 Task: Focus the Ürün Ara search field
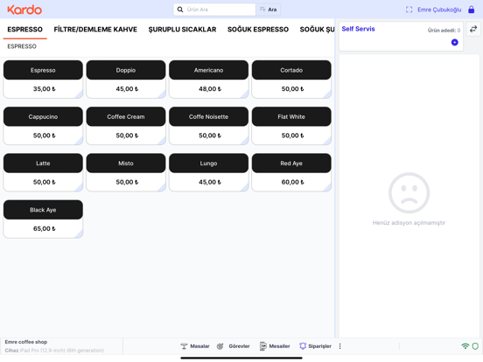pos(214,10)
